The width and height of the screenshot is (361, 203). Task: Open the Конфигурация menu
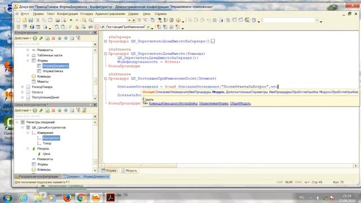(x=67, y=14)
